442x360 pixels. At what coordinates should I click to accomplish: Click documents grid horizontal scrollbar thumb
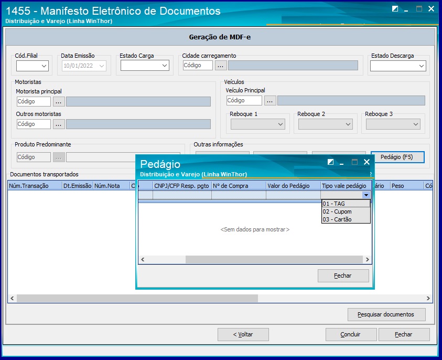[137, 298]
